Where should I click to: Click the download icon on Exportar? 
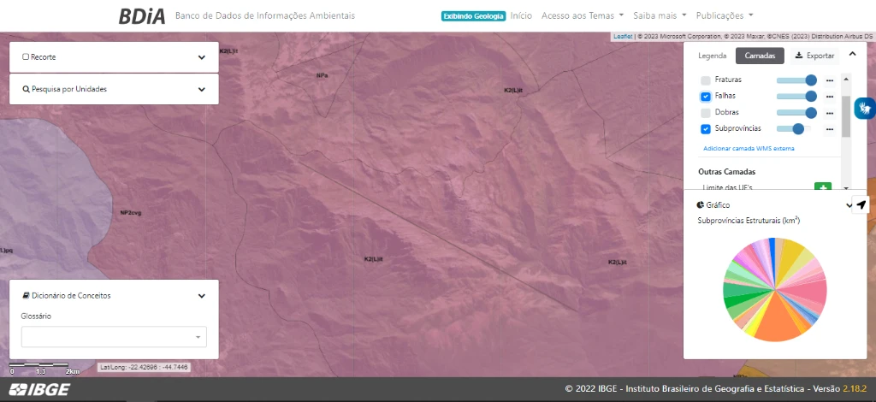click(799, 56)
